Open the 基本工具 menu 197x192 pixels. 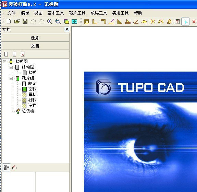(x=56, y=13)
